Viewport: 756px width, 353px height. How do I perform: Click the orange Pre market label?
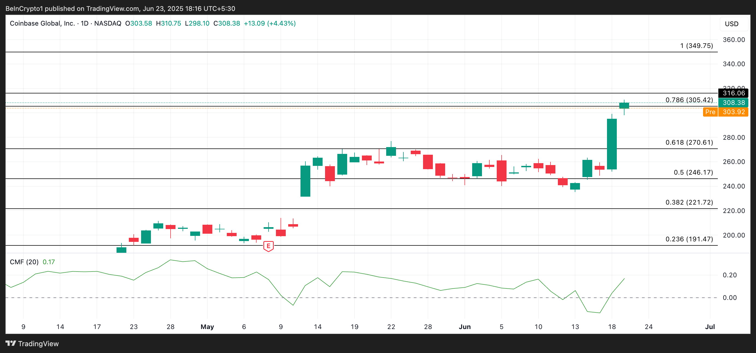(x=710, y=112)
